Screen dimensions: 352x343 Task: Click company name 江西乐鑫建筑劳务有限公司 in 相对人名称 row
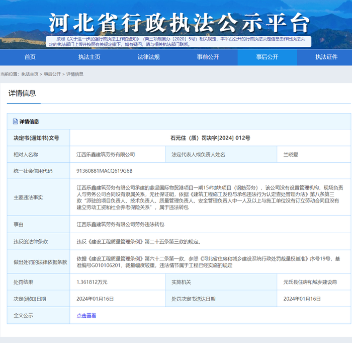point(106,155)
